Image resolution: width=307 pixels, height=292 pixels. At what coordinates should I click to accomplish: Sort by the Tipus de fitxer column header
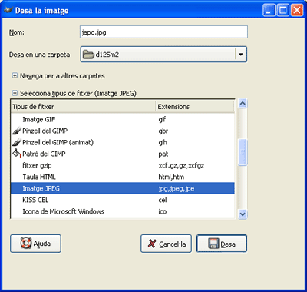[83, 107]
